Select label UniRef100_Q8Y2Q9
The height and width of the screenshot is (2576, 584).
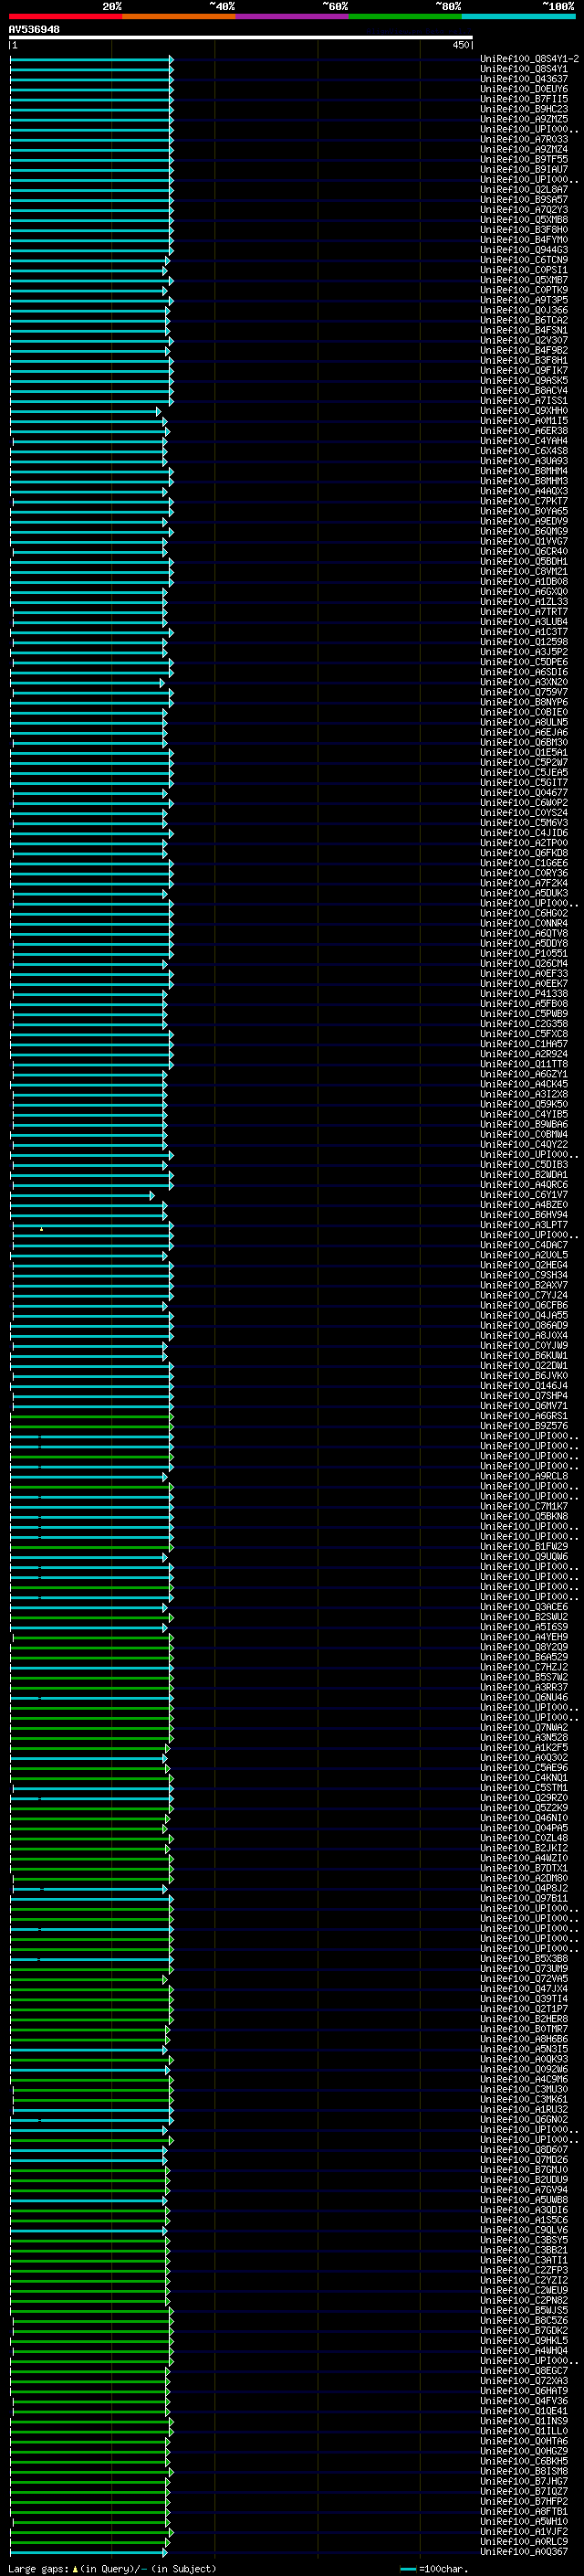(x=524, y=1647)
